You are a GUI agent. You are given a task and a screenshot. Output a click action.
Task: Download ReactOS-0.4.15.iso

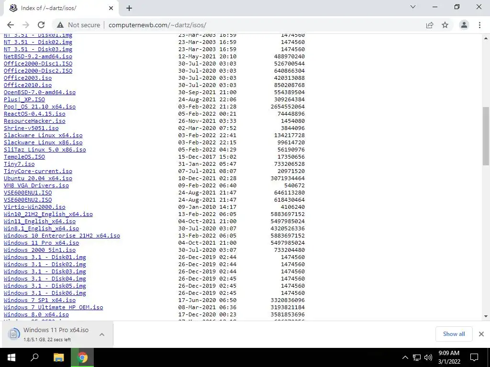34,114
